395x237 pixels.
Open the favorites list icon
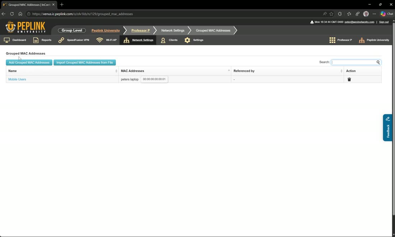click(x=349, y=14)
